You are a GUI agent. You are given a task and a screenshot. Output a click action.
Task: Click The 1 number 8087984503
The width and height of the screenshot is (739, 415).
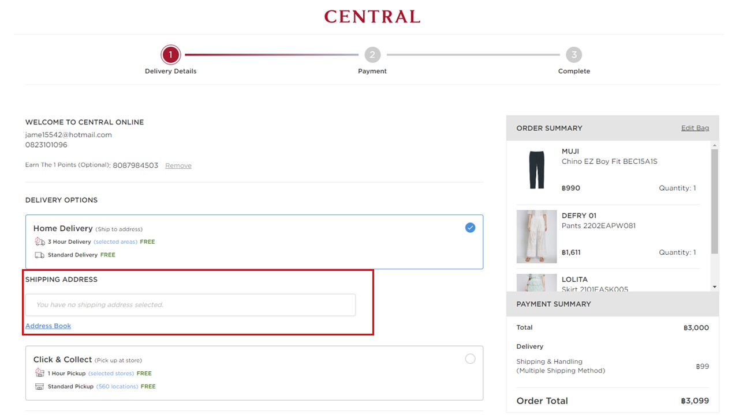point(136,165)
